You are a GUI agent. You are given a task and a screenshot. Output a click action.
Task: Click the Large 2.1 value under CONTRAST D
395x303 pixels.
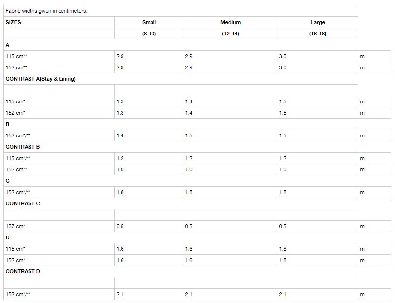pos(283,294)
